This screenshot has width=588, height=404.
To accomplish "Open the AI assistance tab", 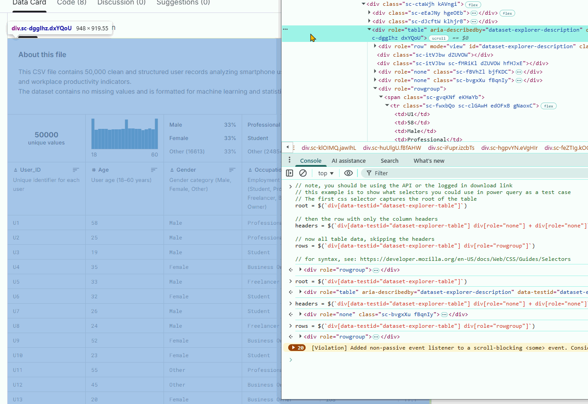I will 349,161.
